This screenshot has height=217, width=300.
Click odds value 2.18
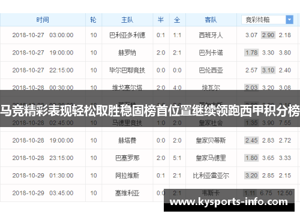285,35
